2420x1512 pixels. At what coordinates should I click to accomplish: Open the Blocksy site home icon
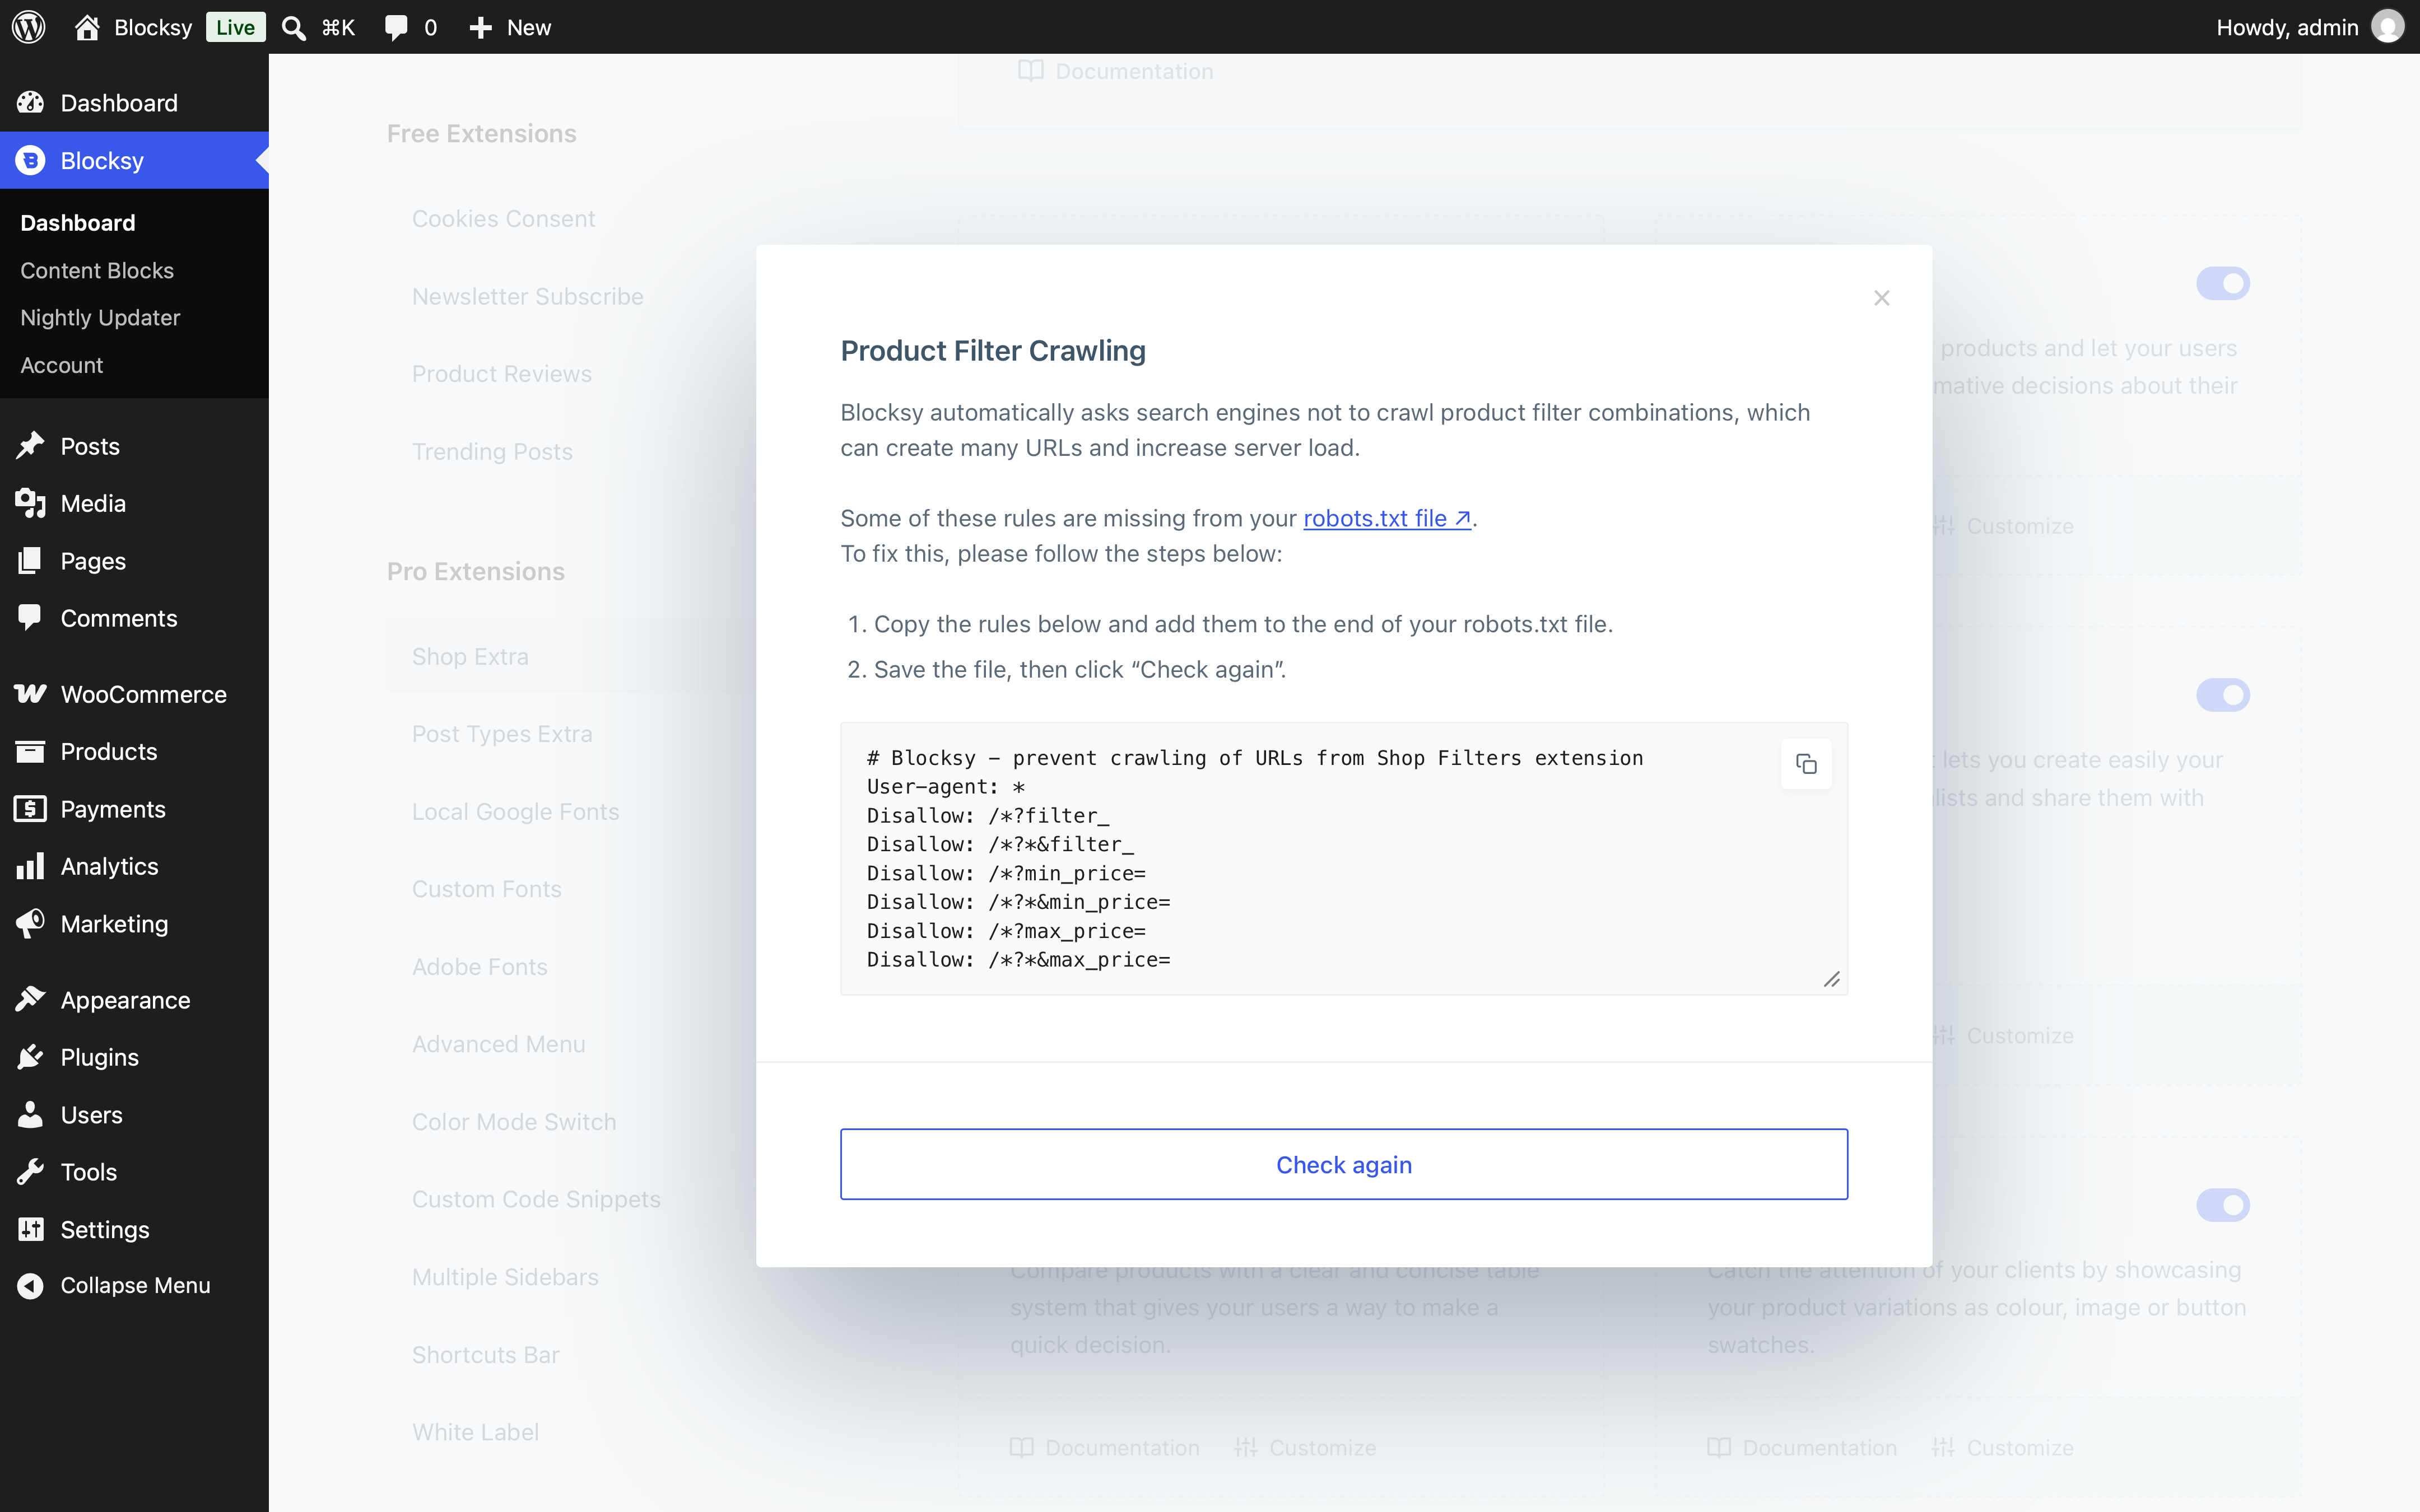[87, 27]
